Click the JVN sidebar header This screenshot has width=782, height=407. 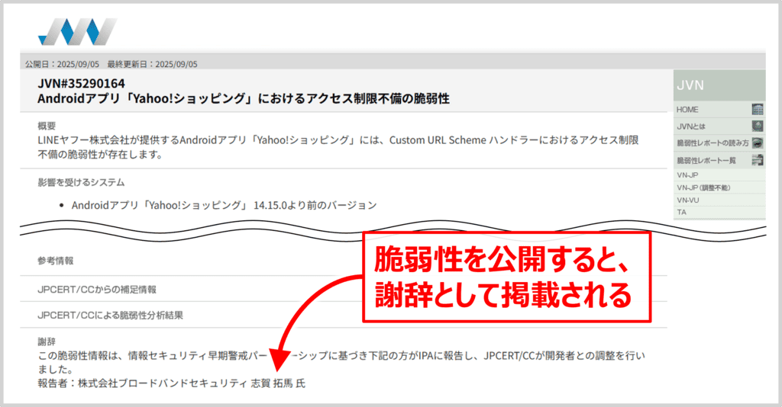pyautogui.click(x=719, y=85)
